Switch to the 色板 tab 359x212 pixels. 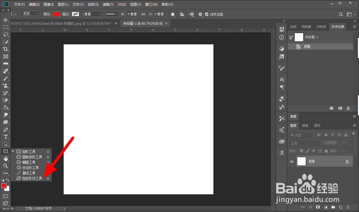click(x=293, y=27)
